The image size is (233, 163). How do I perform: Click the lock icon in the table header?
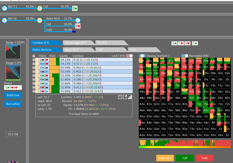tap(34, 56)
